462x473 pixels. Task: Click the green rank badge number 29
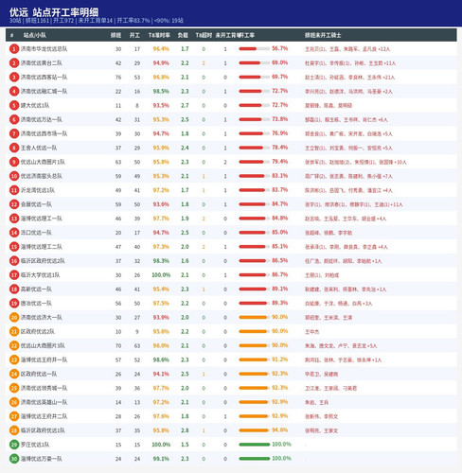point(14,445)
